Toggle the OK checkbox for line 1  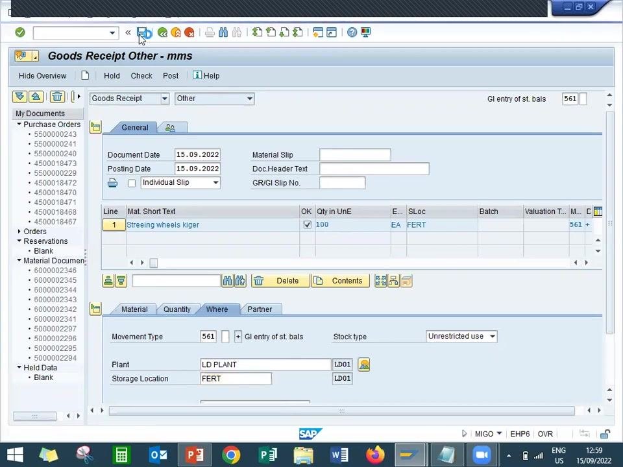coord(307,225)
